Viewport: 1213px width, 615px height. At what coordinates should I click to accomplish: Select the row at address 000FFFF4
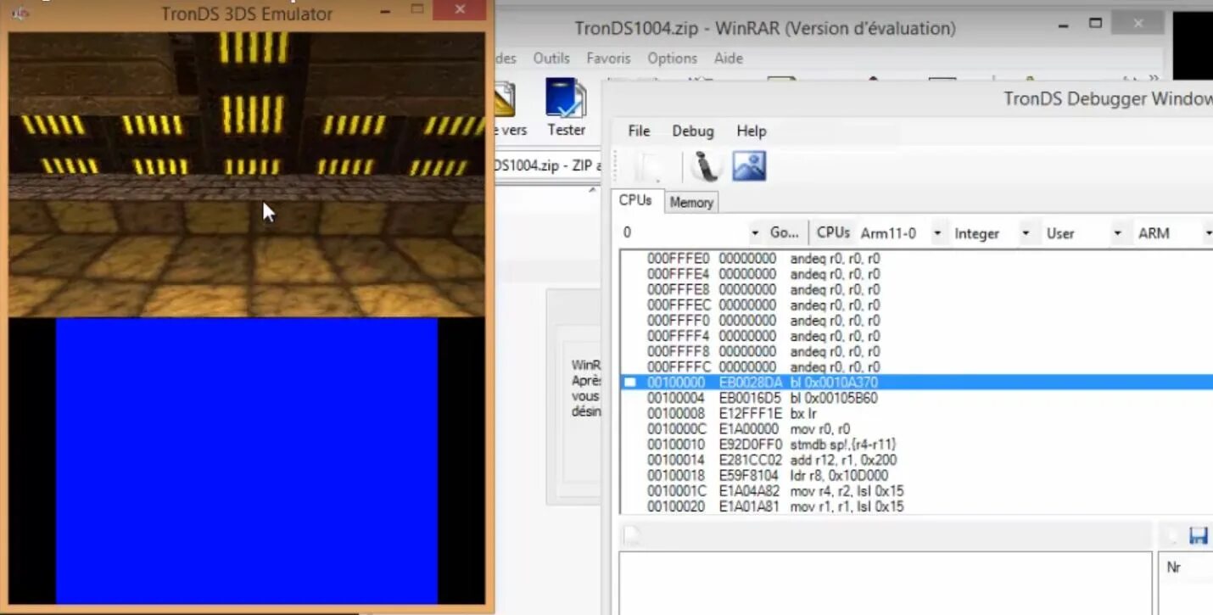(917, 336)
